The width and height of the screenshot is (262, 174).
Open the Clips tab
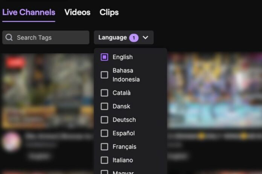point(109,12)
